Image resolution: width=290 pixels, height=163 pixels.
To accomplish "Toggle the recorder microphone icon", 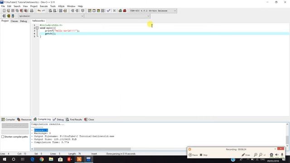I will click(282, 155).
